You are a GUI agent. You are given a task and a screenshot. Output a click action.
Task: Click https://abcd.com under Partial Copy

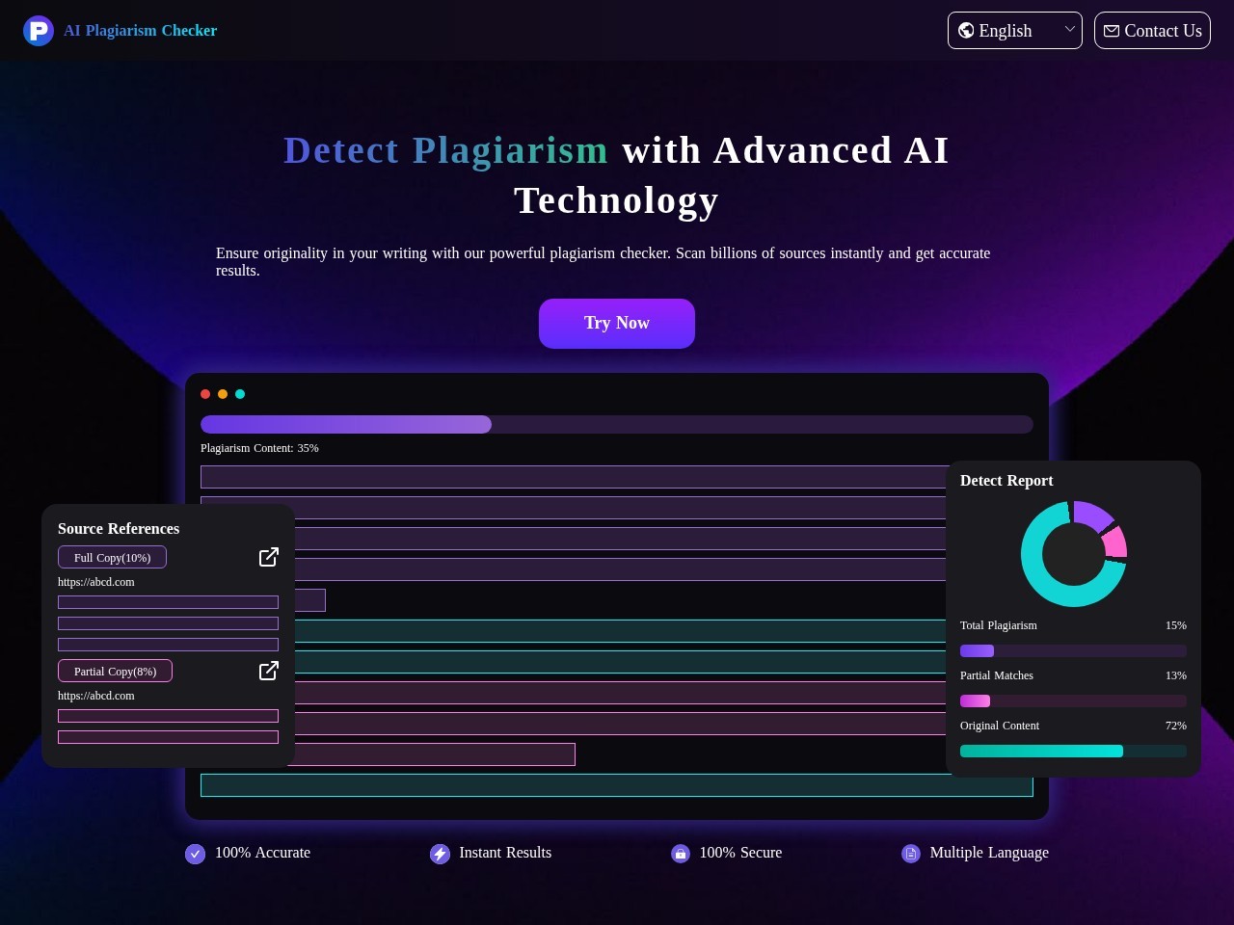(96, 696)
